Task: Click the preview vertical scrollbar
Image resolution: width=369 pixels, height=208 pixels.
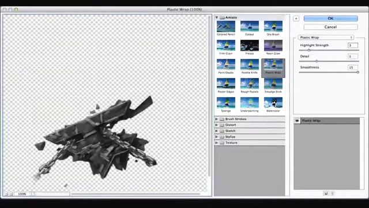Action: tap(209, 96)
